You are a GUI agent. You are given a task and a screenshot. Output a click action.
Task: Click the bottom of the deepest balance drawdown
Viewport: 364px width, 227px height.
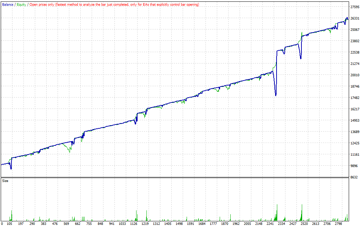click(x=276, y=95)
